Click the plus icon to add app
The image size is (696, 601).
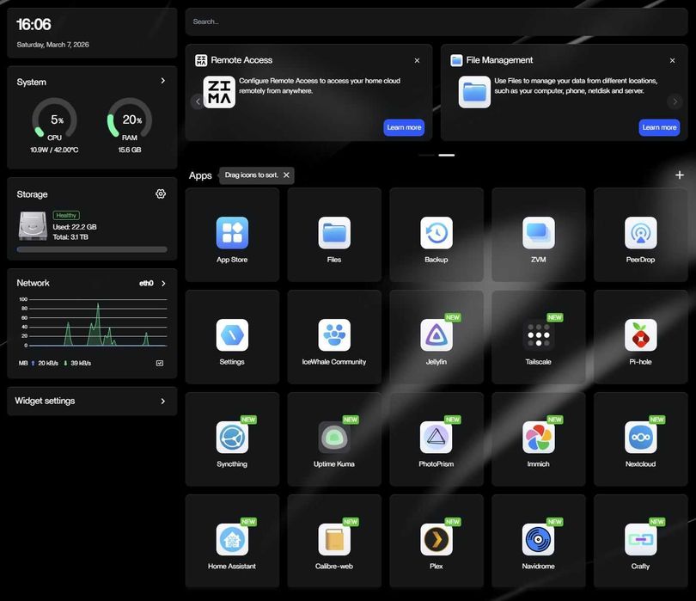click(679, 175)
